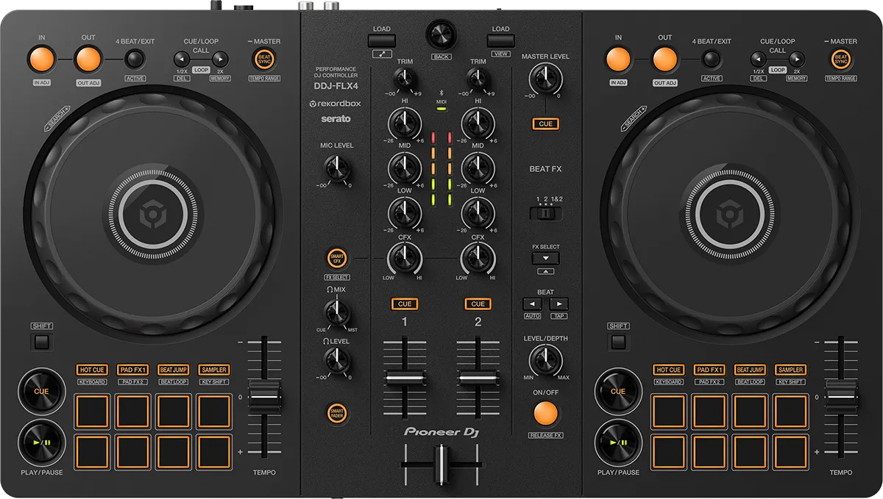This screenshot has width=883, height=499.
Task: Click channel 1 CFX knob
Action: click(x=405, y=258)
